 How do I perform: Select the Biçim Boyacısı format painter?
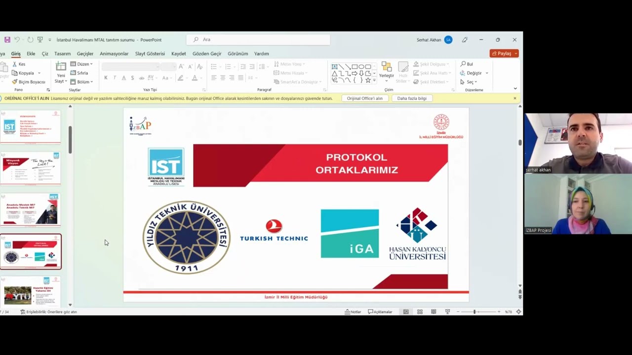(29, 82)
